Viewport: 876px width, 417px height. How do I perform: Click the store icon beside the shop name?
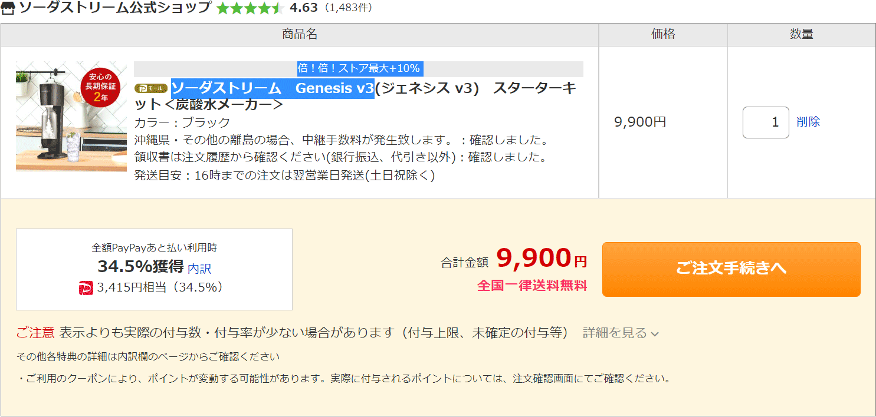click(x=9, y=8)
